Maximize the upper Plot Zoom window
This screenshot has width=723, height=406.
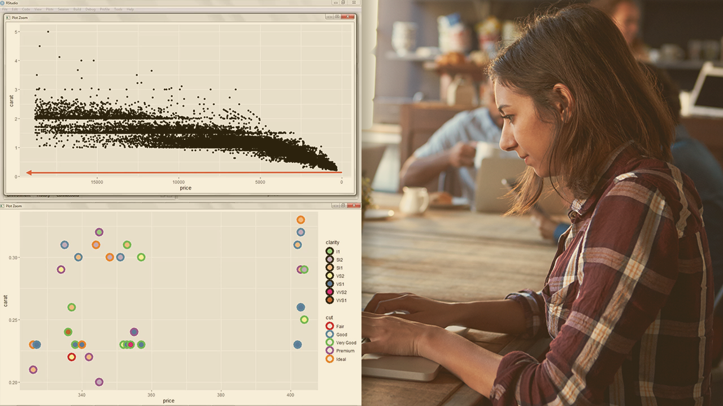337,17
